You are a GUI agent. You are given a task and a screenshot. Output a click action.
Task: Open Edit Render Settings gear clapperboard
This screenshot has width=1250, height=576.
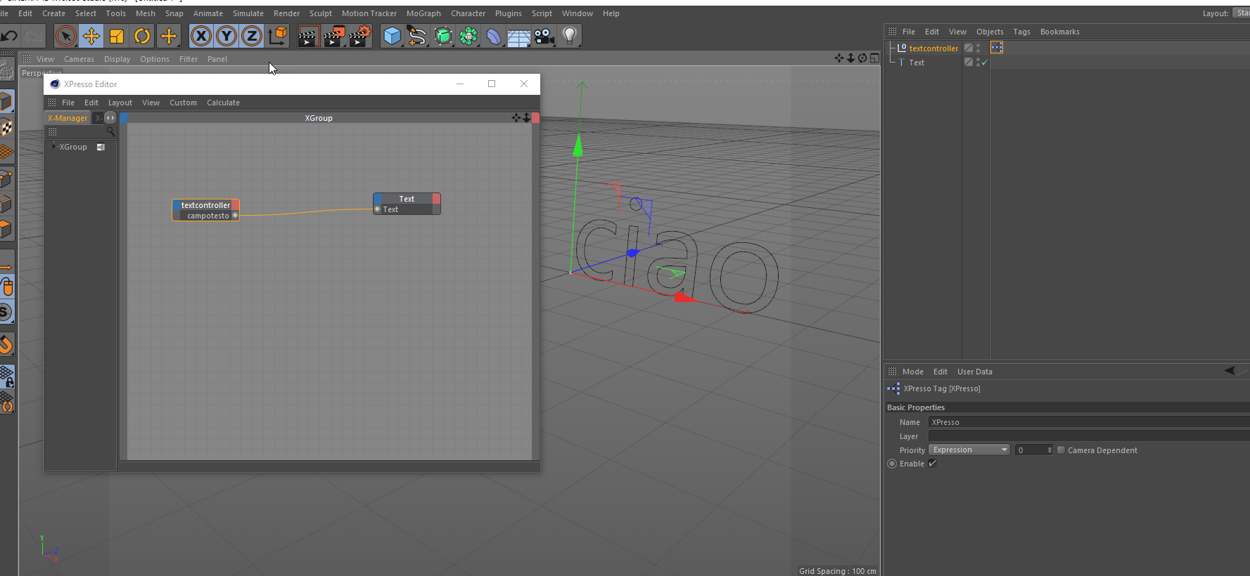point(360,36)
